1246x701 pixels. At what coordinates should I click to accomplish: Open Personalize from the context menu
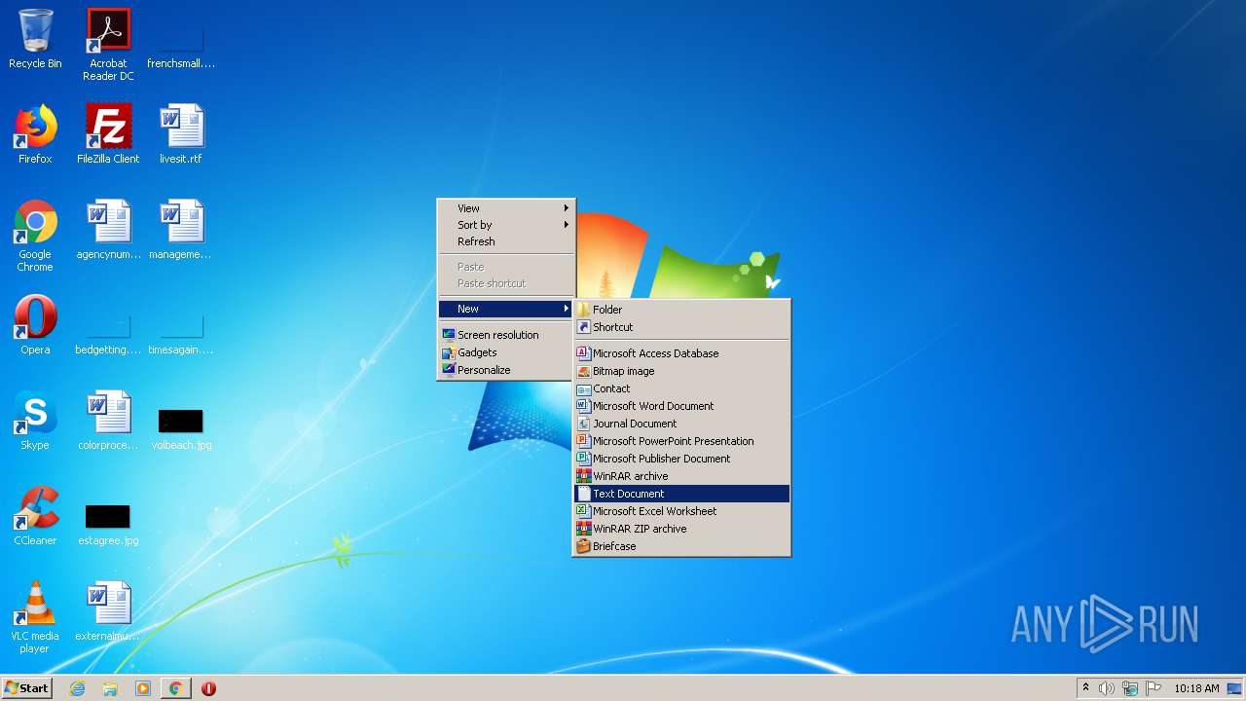pos(506,370)
